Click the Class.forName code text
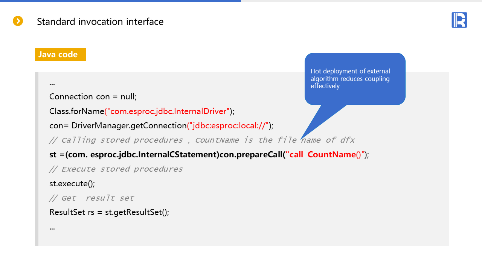The width and height of the screenshot is (482, 271). (76, 111)
